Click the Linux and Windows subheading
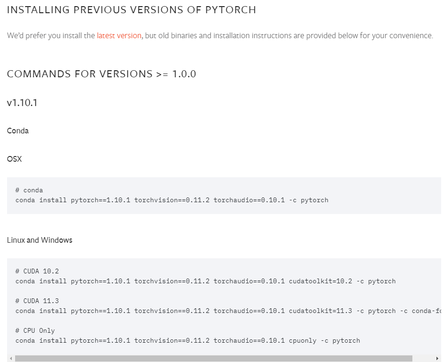 40,240
